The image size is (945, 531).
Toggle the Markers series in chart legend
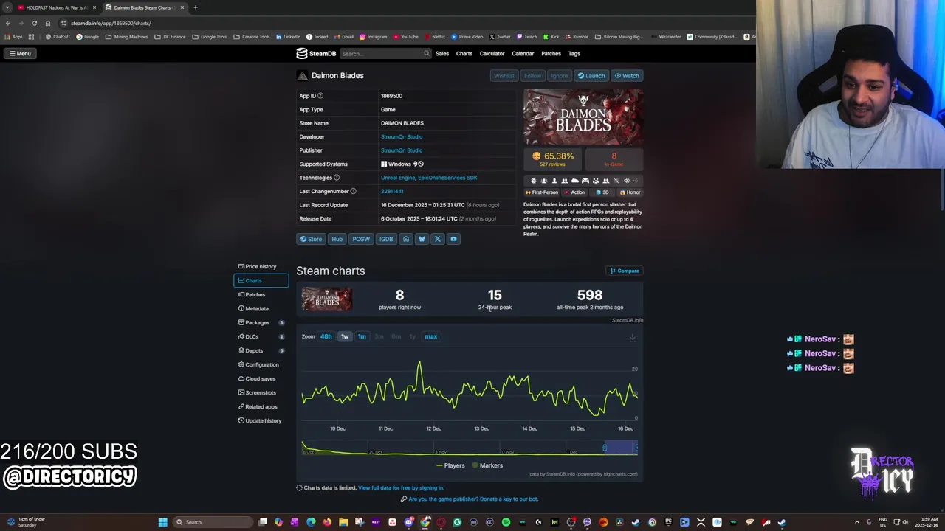coord(487,465)
